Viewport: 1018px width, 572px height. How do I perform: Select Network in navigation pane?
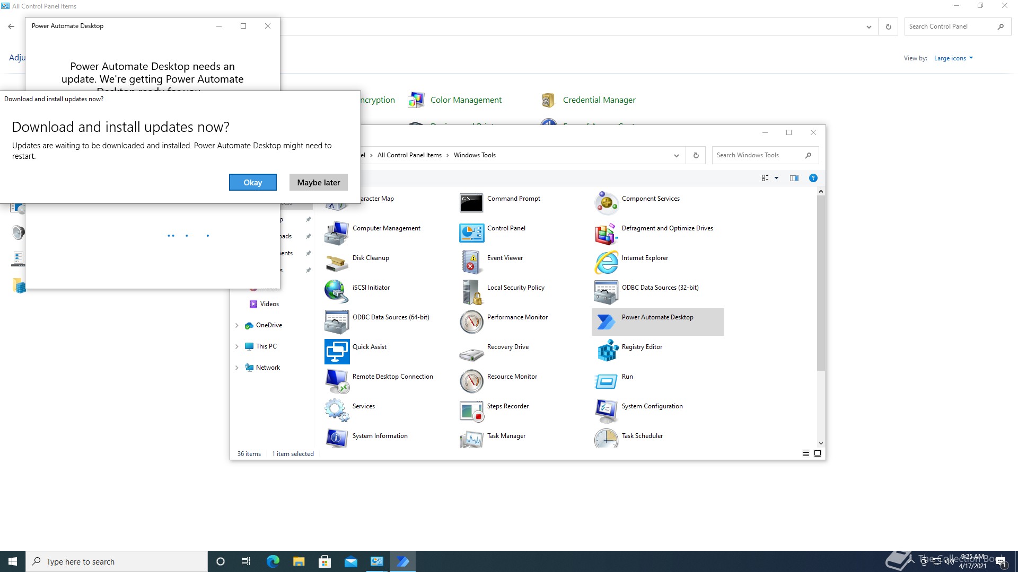click(268, 368)
